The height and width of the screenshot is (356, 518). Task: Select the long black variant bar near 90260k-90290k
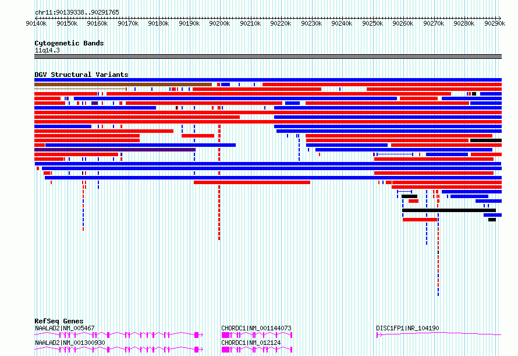click(x=449, y=210)
